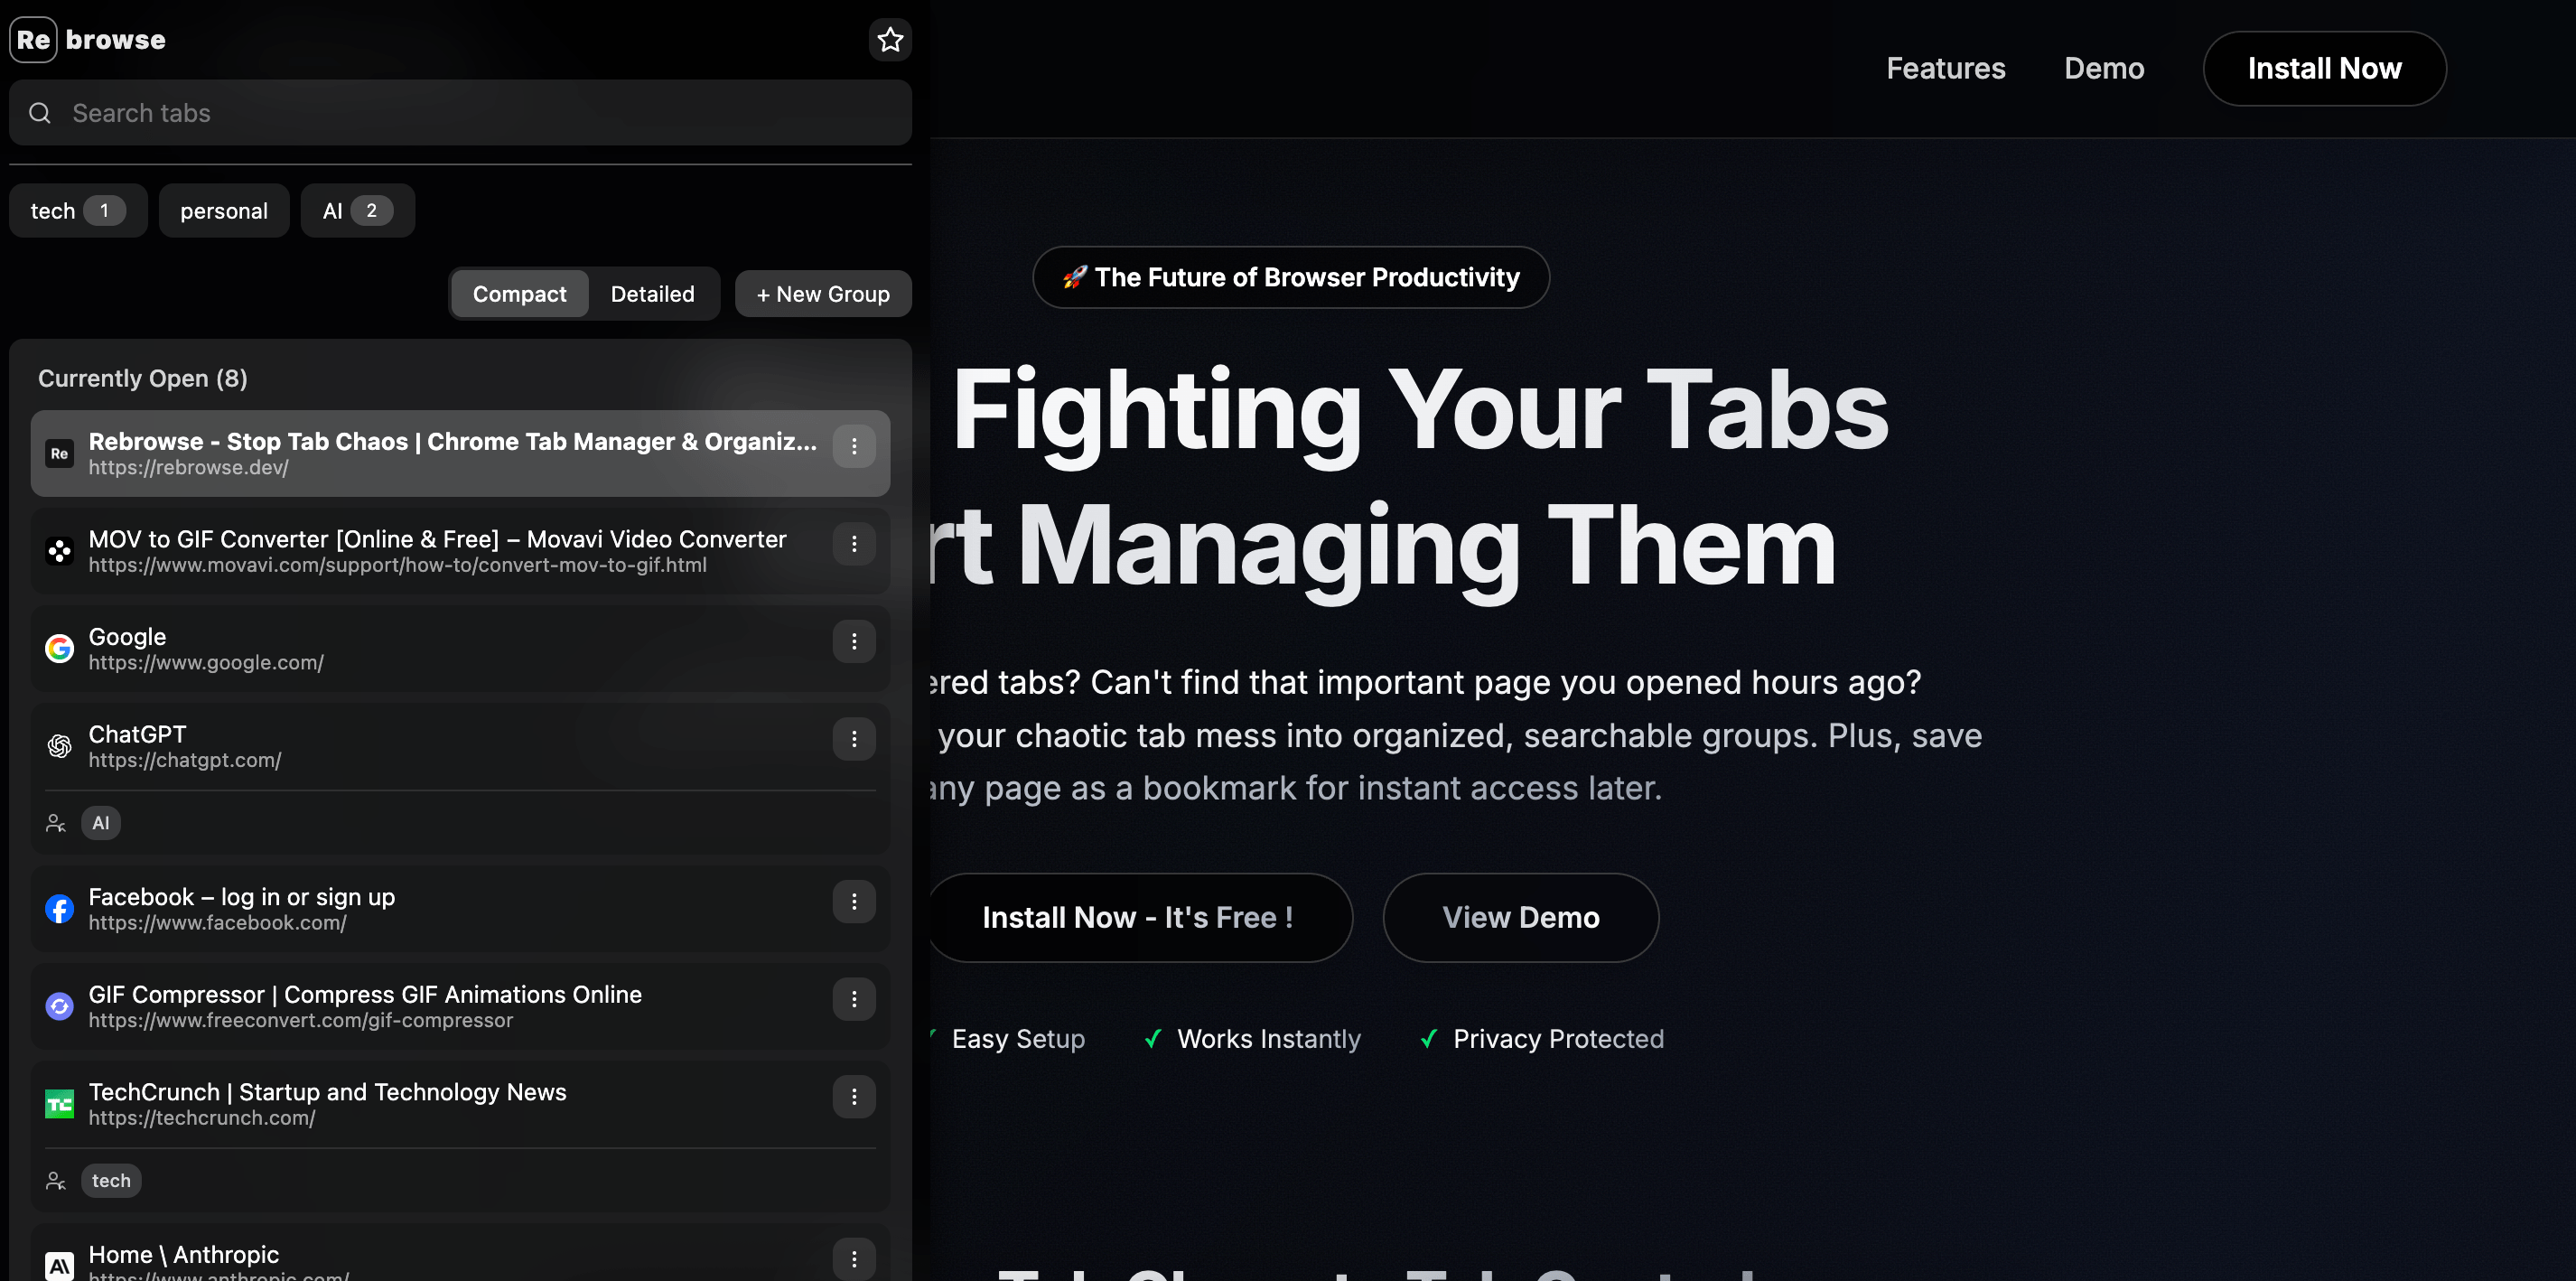This screenshot has width=2576, height=1281.
Task: Open the Facebook tab's three-dot menu
Action: point(853,902)
